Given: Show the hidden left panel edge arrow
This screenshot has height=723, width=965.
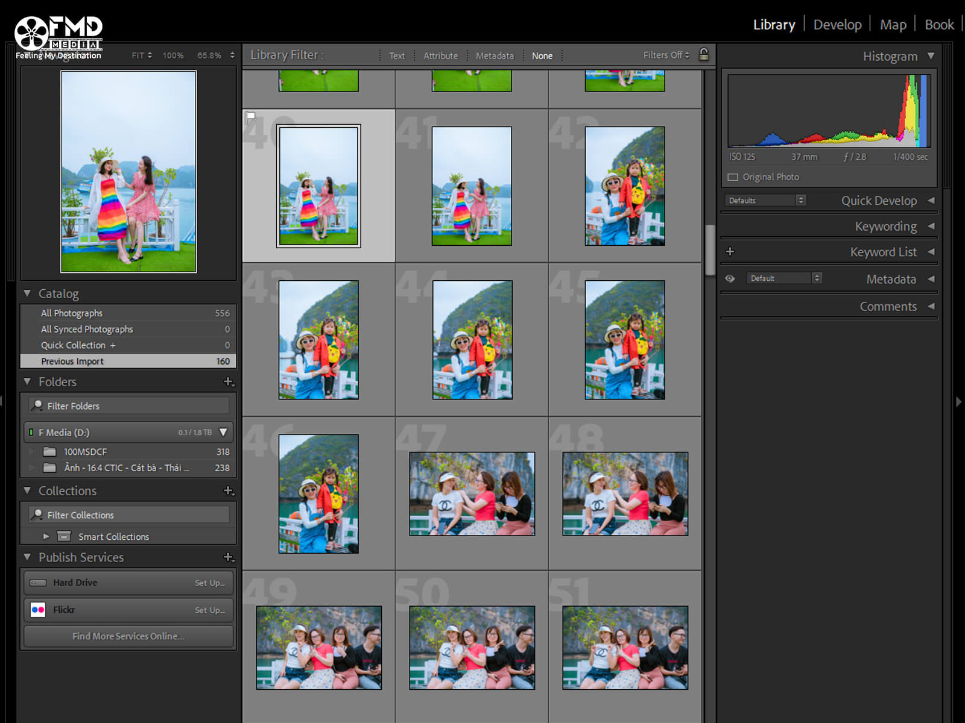Looking at the screenshot, I should 2,401.
